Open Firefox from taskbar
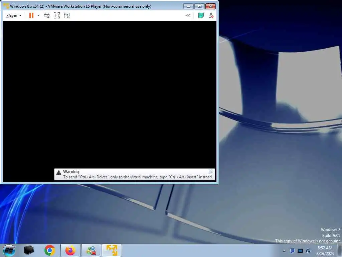 point(70,250)
